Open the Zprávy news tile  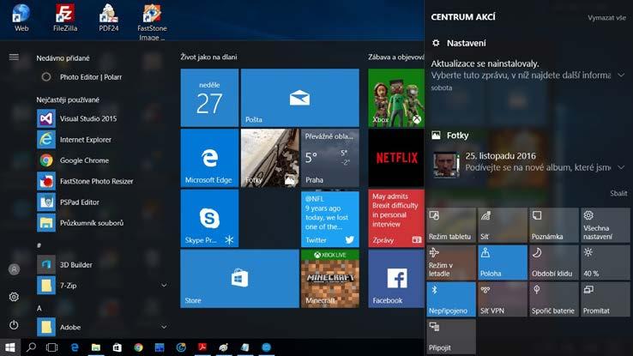(396, 219)
